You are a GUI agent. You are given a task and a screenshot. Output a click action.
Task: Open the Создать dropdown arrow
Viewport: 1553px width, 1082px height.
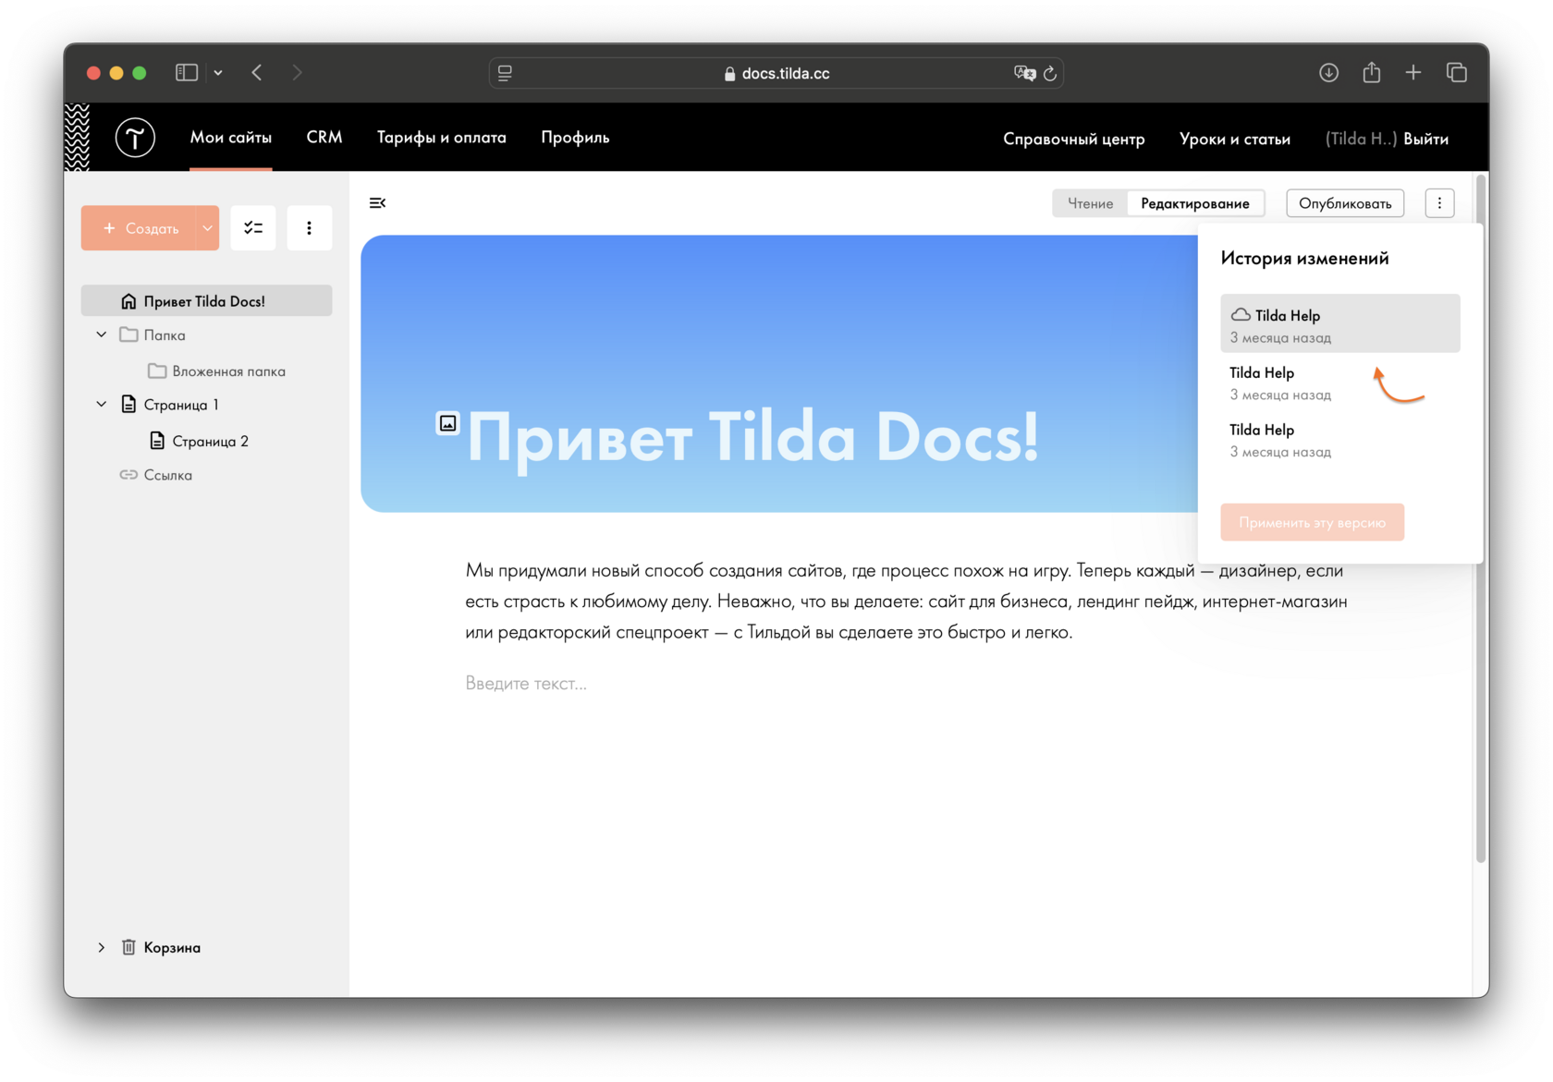point(208,228)
